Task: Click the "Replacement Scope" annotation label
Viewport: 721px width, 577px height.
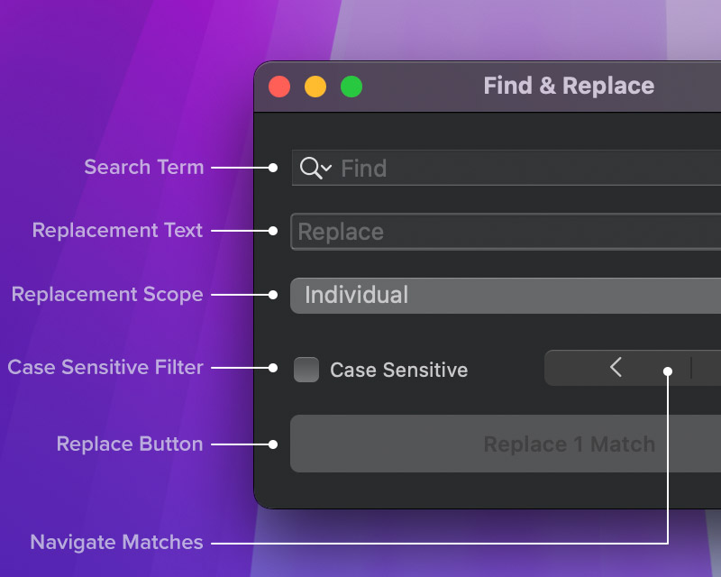Action: pos(107,295)
